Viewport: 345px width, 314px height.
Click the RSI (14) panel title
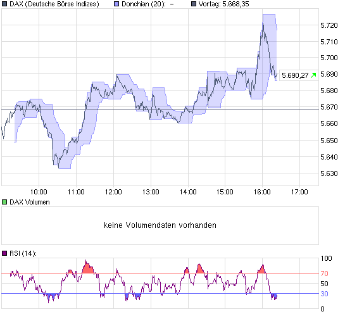tap(23, 253)
